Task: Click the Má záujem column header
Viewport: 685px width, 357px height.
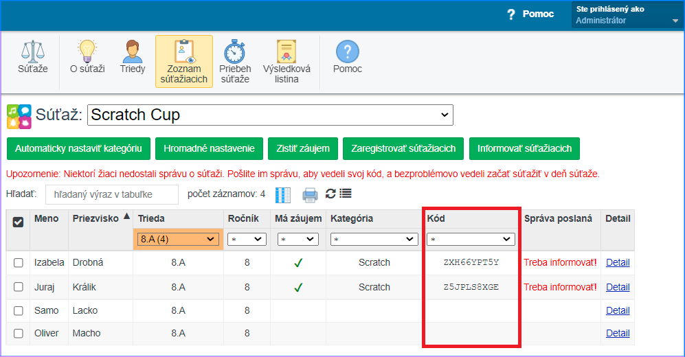Action: click(298, 218)
